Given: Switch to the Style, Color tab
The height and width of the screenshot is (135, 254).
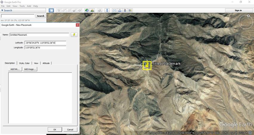Looking at the screenshot, I should coord(24,63).
